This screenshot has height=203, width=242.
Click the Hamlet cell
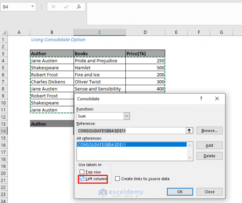pos(100,68)
